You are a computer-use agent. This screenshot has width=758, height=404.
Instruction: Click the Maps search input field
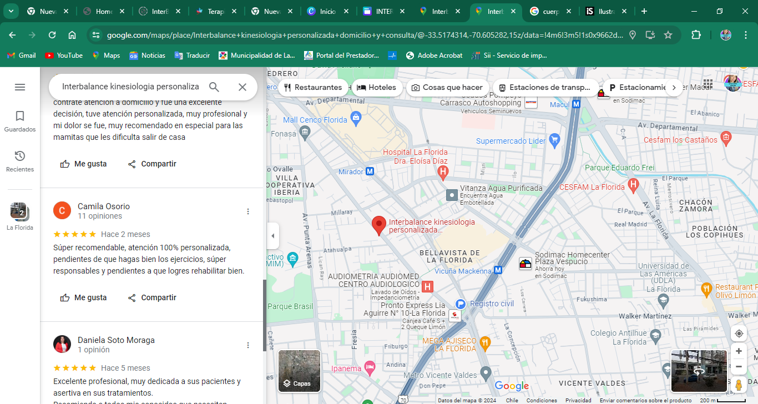pos(130,87)
